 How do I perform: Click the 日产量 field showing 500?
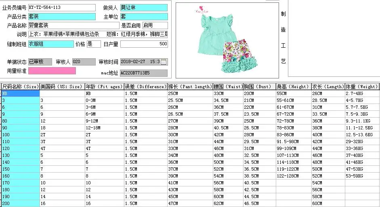pos(144,44)
